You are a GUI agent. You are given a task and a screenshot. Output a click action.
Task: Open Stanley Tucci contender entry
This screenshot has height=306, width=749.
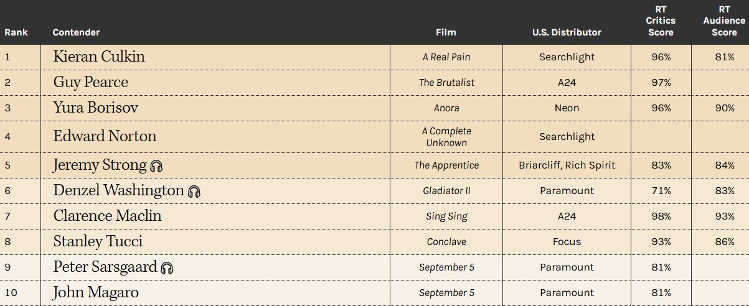click(98, 241)
